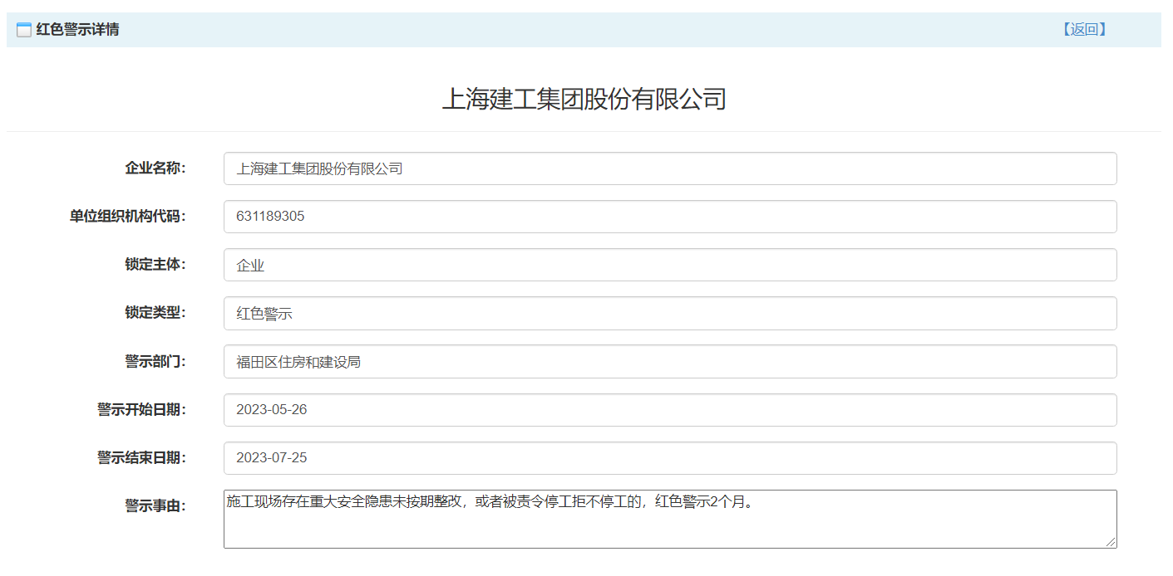This screenshot has height=576, width=1173.
Task: Click the 锁定类型 label
Action: (155, 313)
